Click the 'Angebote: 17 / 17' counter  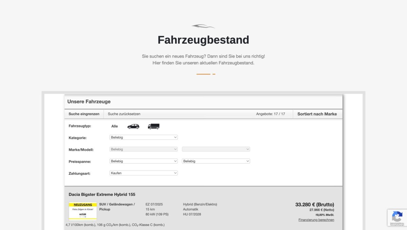click(x=271, y=114)
